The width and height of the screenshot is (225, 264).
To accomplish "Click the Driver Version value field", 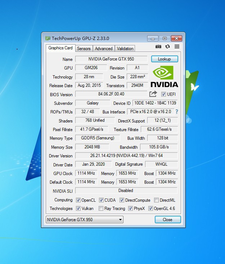I will click(x=126, y=156).
